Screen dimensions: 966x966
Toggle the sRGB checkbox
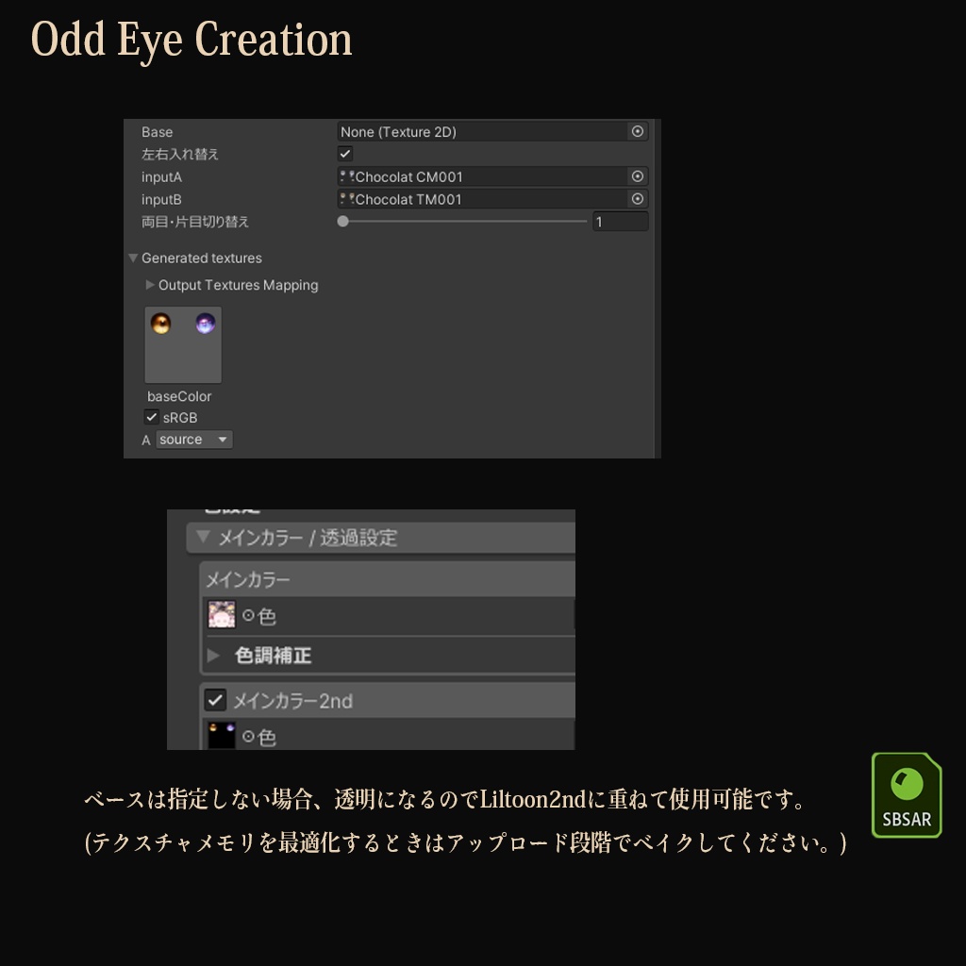click(x=152, y=417)
